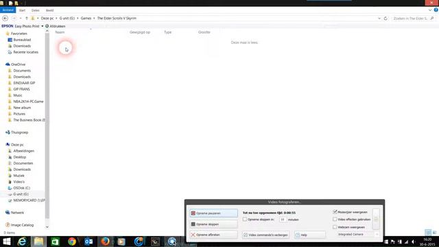Image resolution: width=439 pixels, height=247 pixels.
Task: Switch to large icons view
Action: pyautogui.click(x=434, y=233)
